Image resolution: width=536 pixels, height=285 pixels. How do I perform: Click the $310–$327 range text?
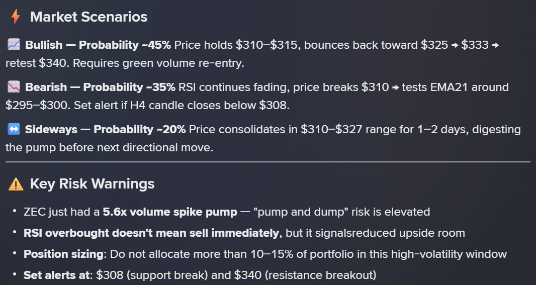point(332,129)
